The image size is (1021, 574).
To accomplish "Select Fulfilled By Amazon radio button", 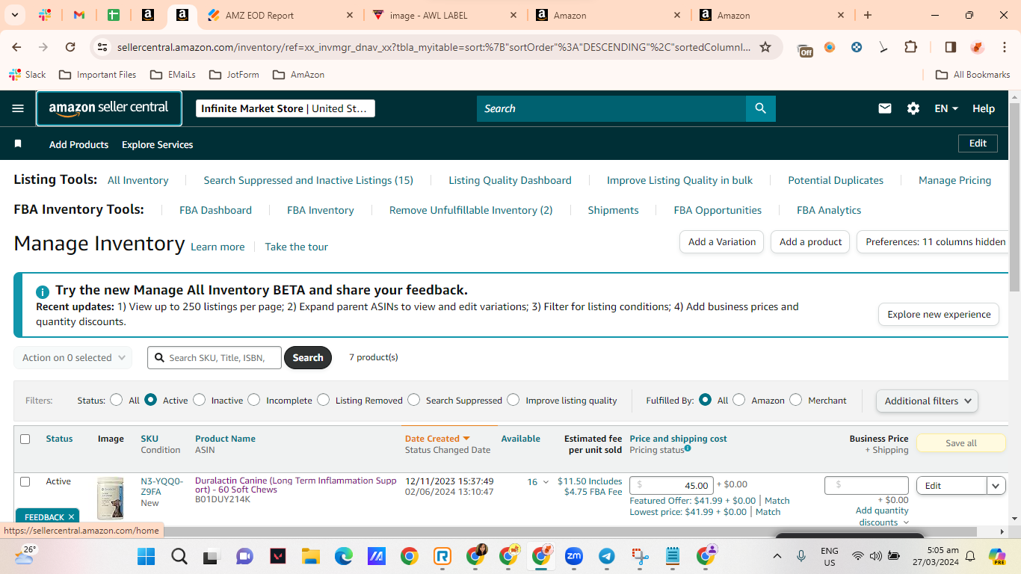I will (x=739, y=400).
